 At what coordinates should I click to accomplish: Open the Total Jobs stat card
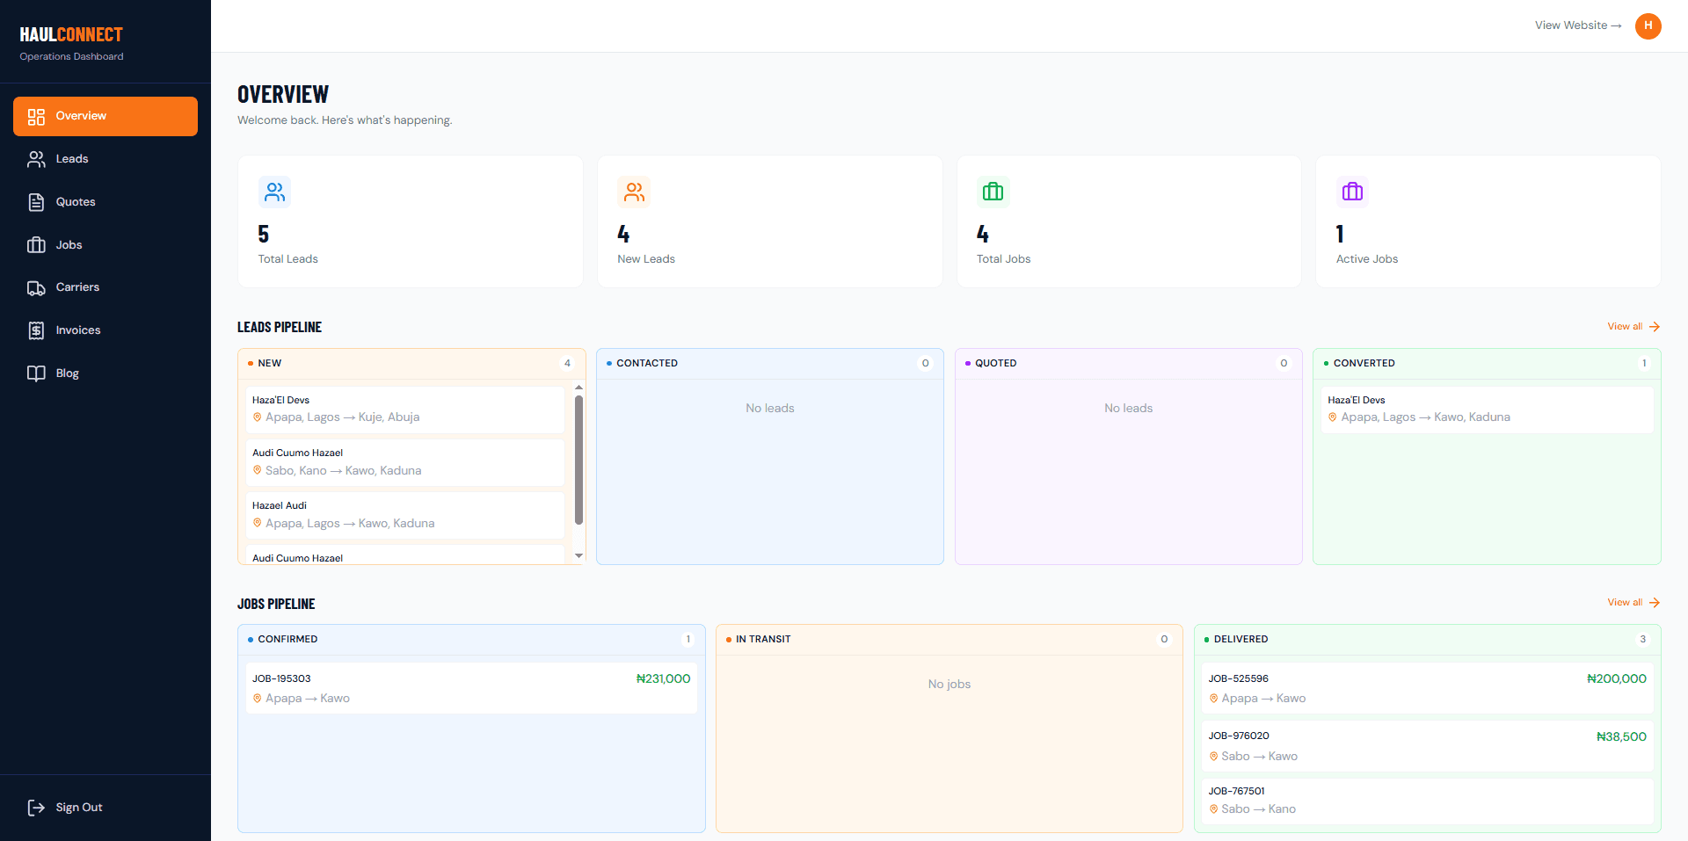(x=1129, y=221)
